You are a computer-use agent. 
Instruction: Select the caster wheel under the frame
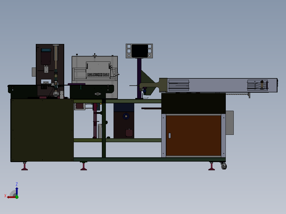point(224,166)
